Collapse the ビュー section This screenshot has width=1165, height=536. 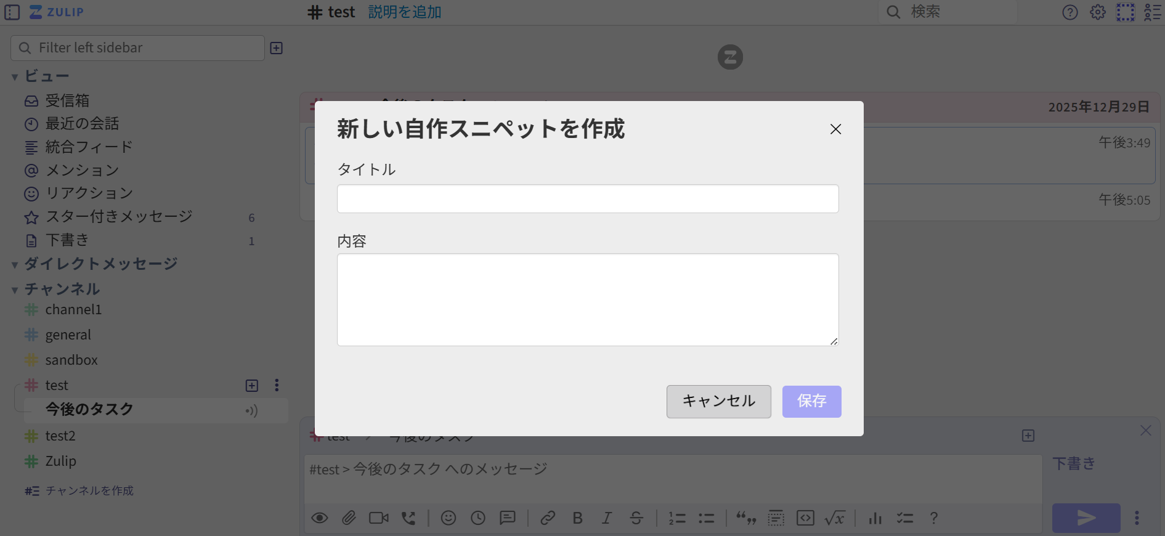tap(15, 77)
